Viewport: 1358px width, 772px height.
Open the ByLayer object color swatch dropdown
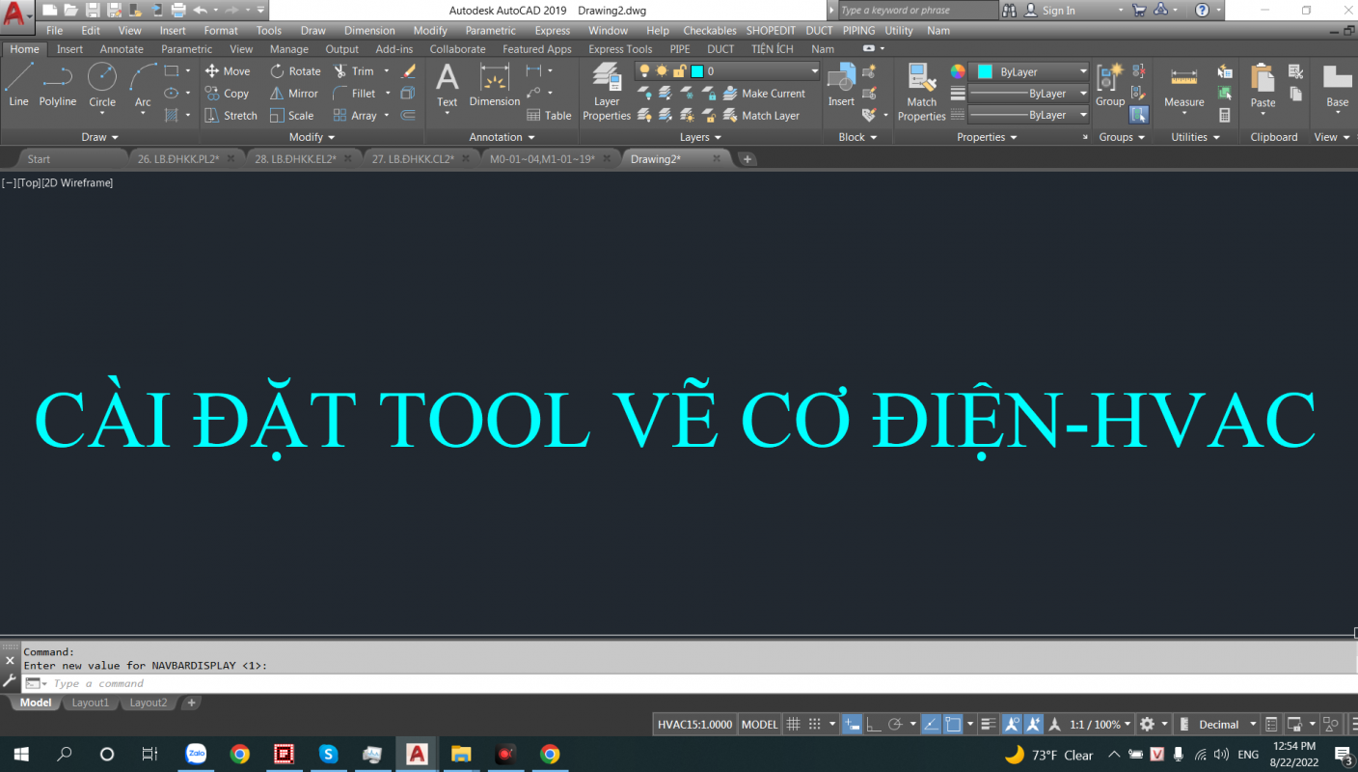tap(1030, 71)
